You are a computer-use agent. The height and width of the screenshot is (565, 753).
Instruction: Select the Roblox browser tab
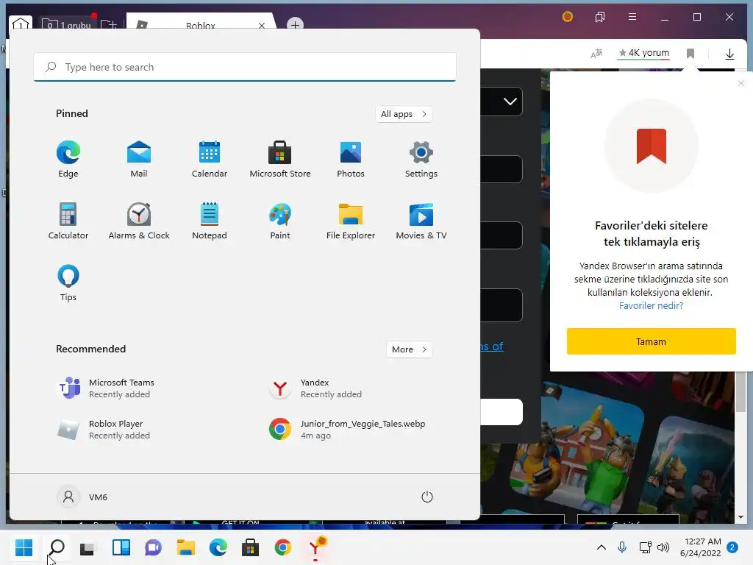[200, 25]
